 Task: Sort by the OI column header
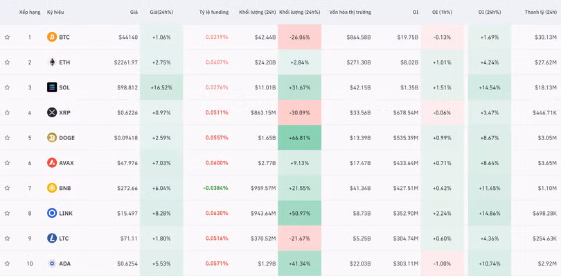point(415,12)
